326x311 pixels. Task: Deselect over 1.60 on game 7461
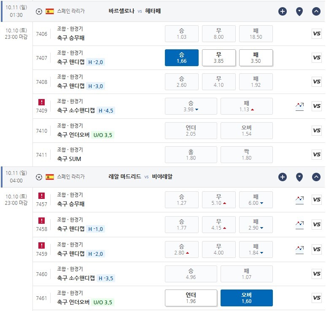pyautogui.click(x=246, y=298)
